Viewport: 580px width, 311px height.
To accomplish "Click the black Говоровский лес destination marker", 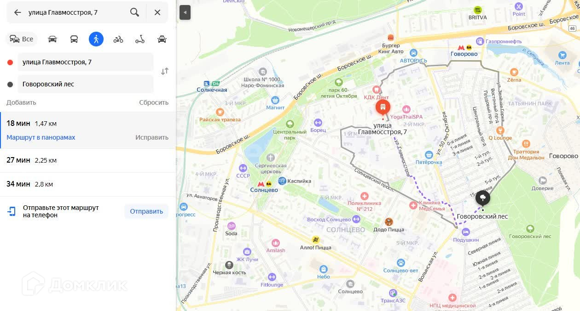I will [x=482, y=199].
